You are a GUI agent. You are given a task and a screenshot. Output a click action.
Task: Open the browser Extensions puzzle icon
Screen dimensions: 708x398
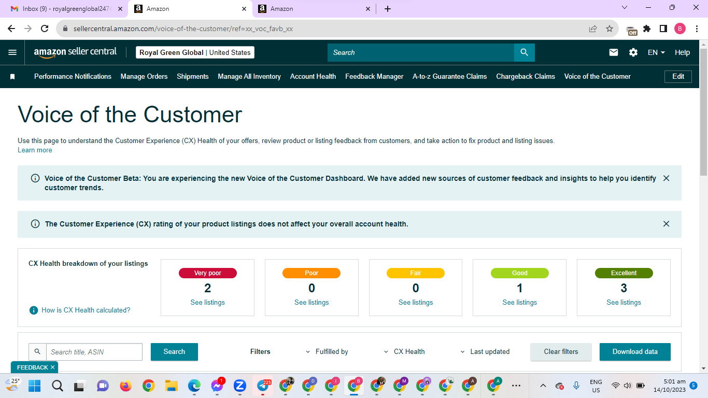pyautogui.click(x=647, y=29)
